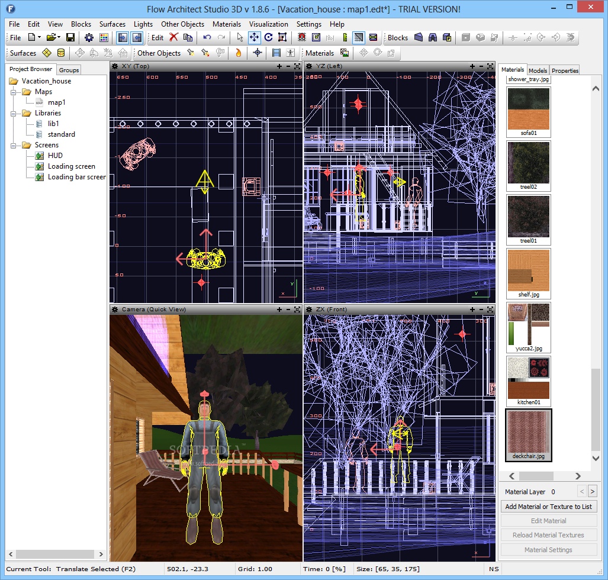Select map1 in the Project Browser
Image resolution: width=608 pixels, height=580 pixels.
tap(57, 102)
